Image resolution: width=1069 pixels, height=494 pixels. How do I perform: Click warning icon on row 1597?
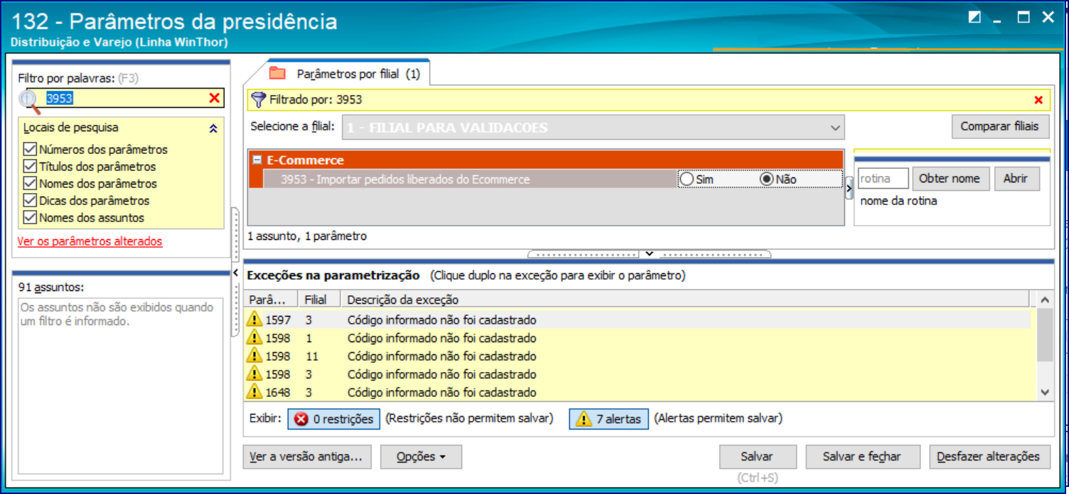254,319
